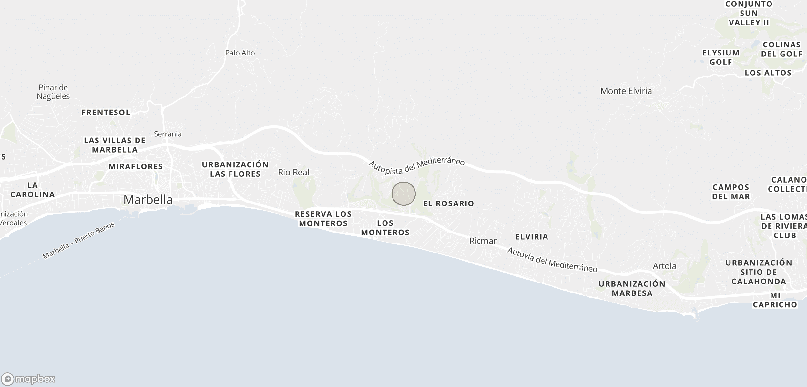Click the Los Monteros label
The width and height of the screenshot is (807, 387).
click(x=385, y=228)
